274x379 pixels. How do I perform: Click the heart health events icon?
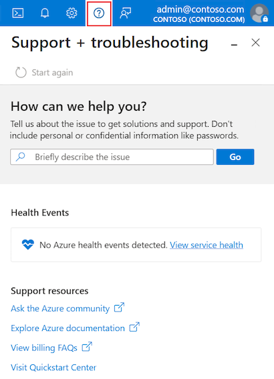pyautogui.click(x=28, y=244)
